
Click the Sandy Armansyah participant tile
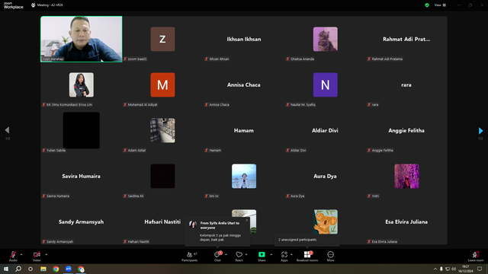[82, 221]
